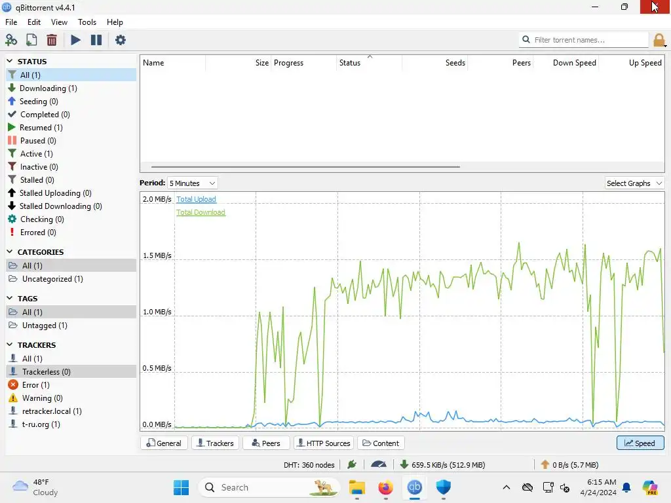
Task: Open Firefox from the taskbar
Action: (385, 487)
